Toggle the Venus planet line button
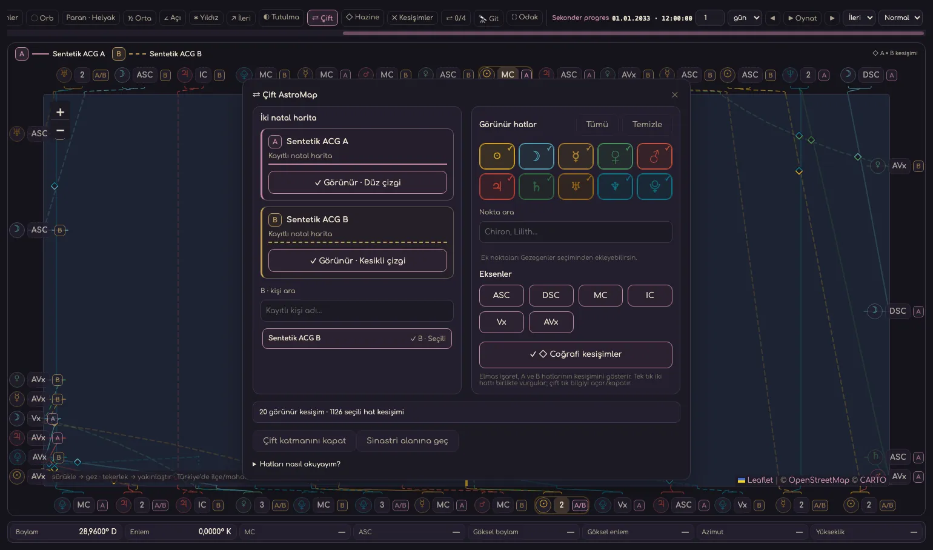This screenshot has height=550, width=933. 615,156
